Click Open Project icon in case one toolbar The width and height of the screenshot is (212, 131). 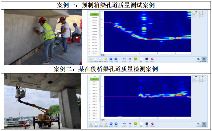90,59
